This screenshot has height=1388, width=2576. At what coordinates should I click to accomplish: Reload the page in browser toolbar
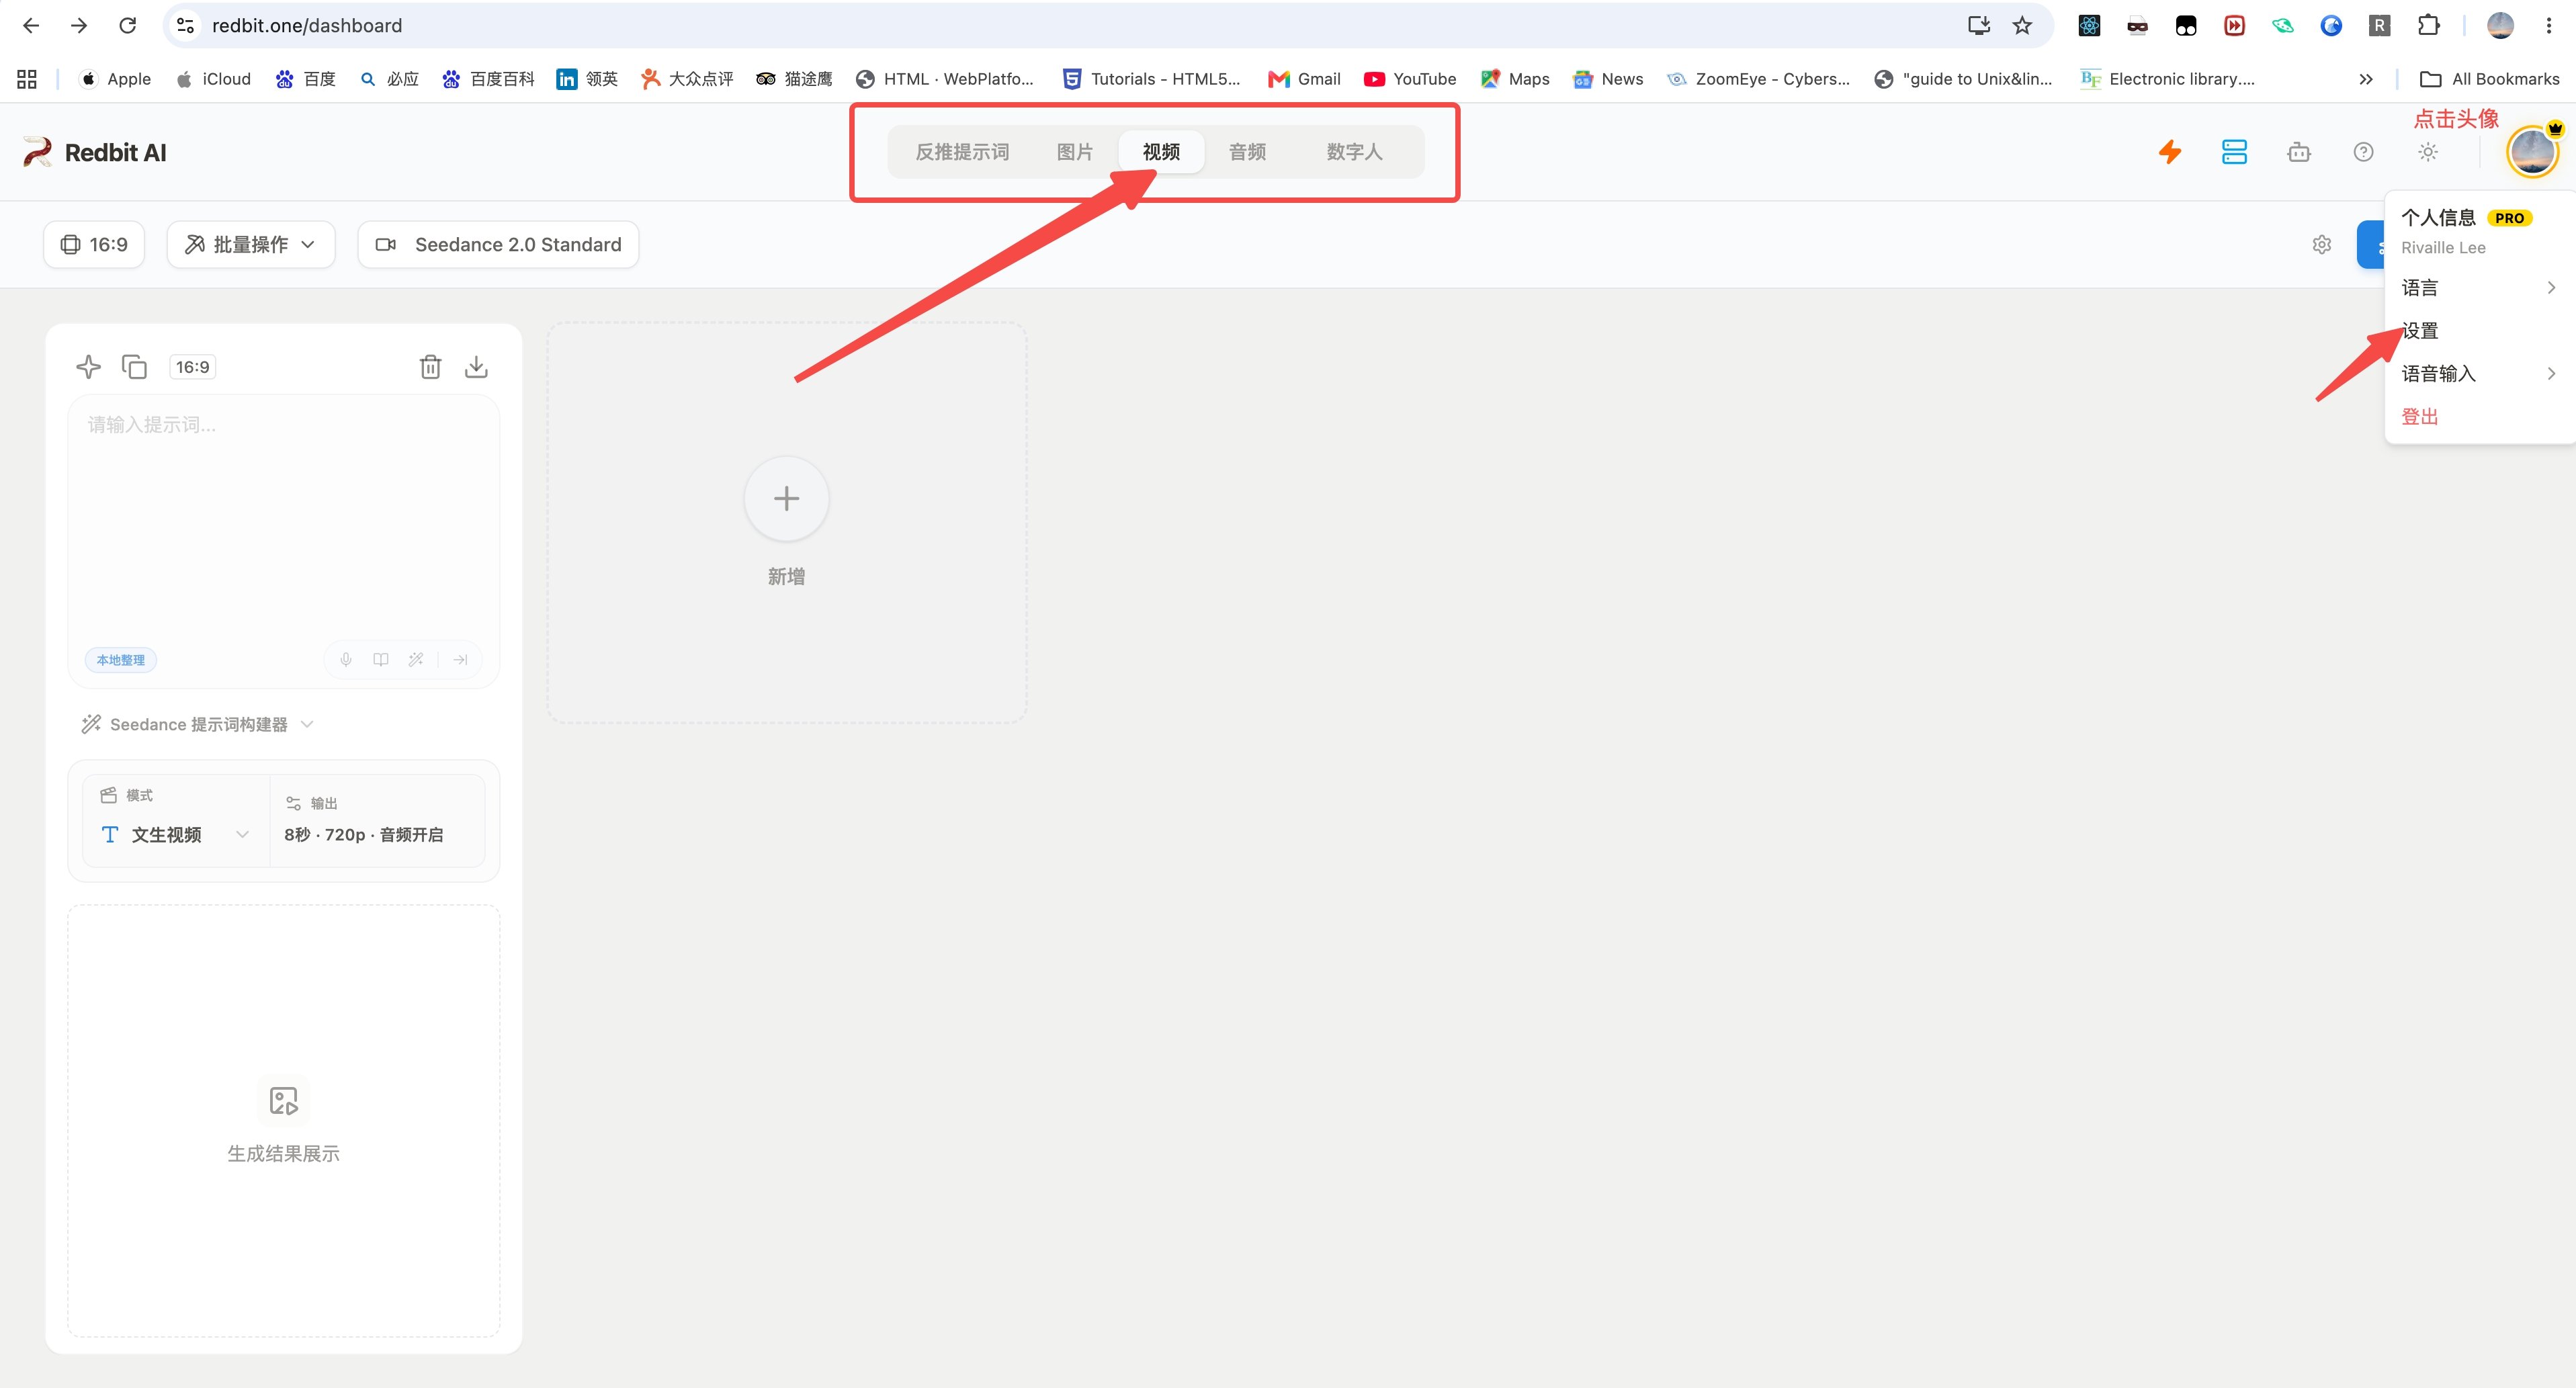pos(127,26)
